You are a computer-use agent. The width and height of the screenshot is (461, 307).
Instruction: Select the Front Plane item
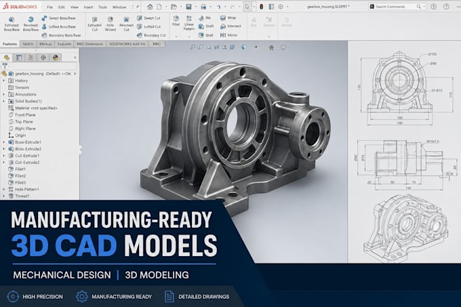(22, 115)
